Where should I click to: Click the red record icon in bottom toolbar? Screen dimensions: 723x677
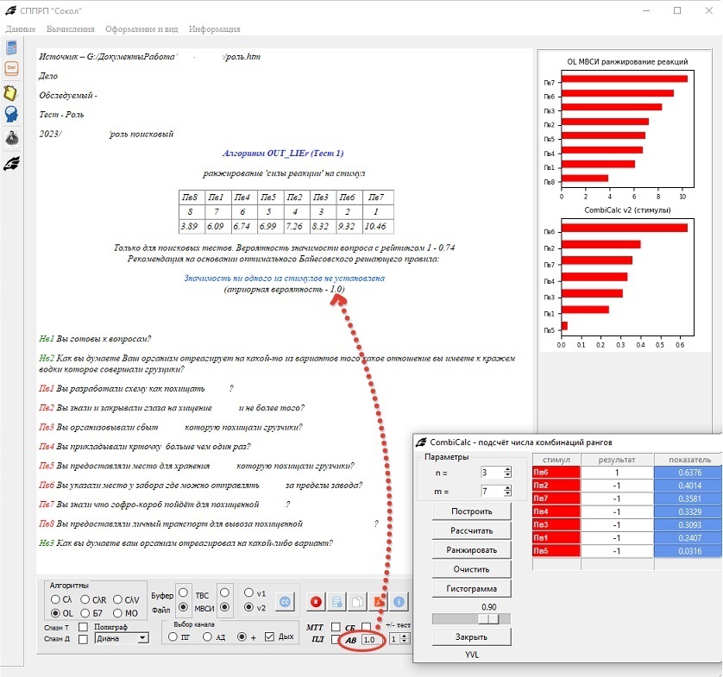coord(315,602)
